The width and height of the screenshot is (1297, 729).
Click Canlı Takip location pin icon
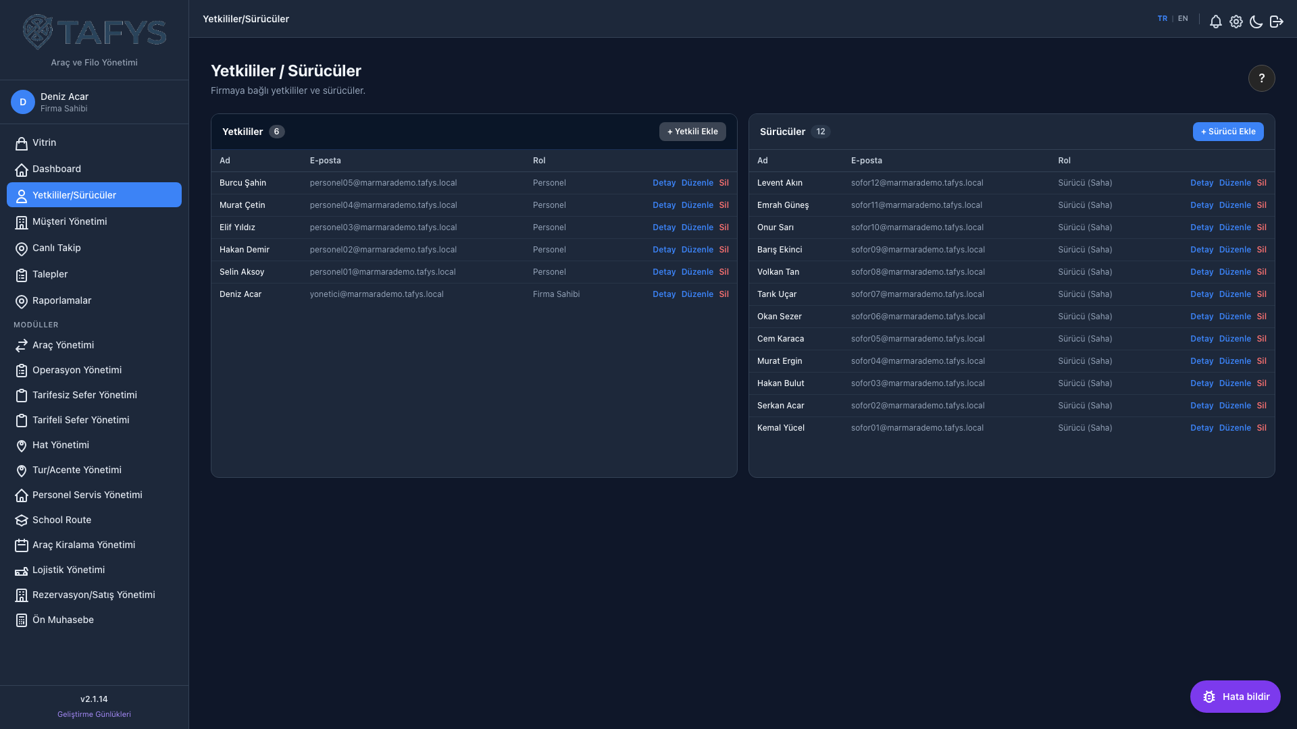coord(22,248)
